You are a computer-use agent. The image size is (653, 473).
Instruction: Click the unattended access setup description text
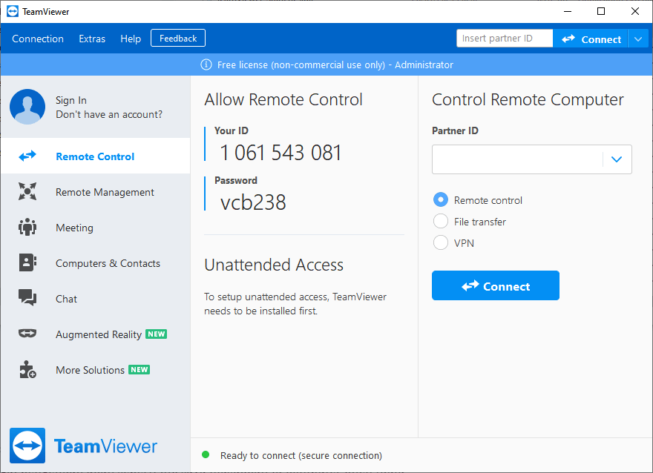point(295,304)
